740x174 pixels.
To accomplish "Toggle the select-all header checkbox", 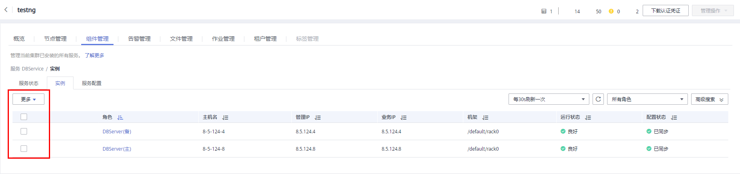I will (24, 117).
